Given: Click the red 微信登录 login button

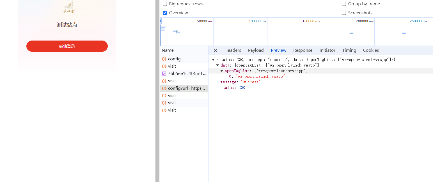Looking at the screenshot, I should click(67, 46).
